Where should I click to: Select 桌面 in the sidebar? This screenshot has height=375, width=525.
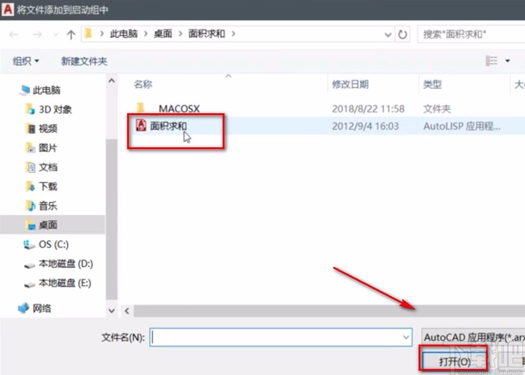49,225
